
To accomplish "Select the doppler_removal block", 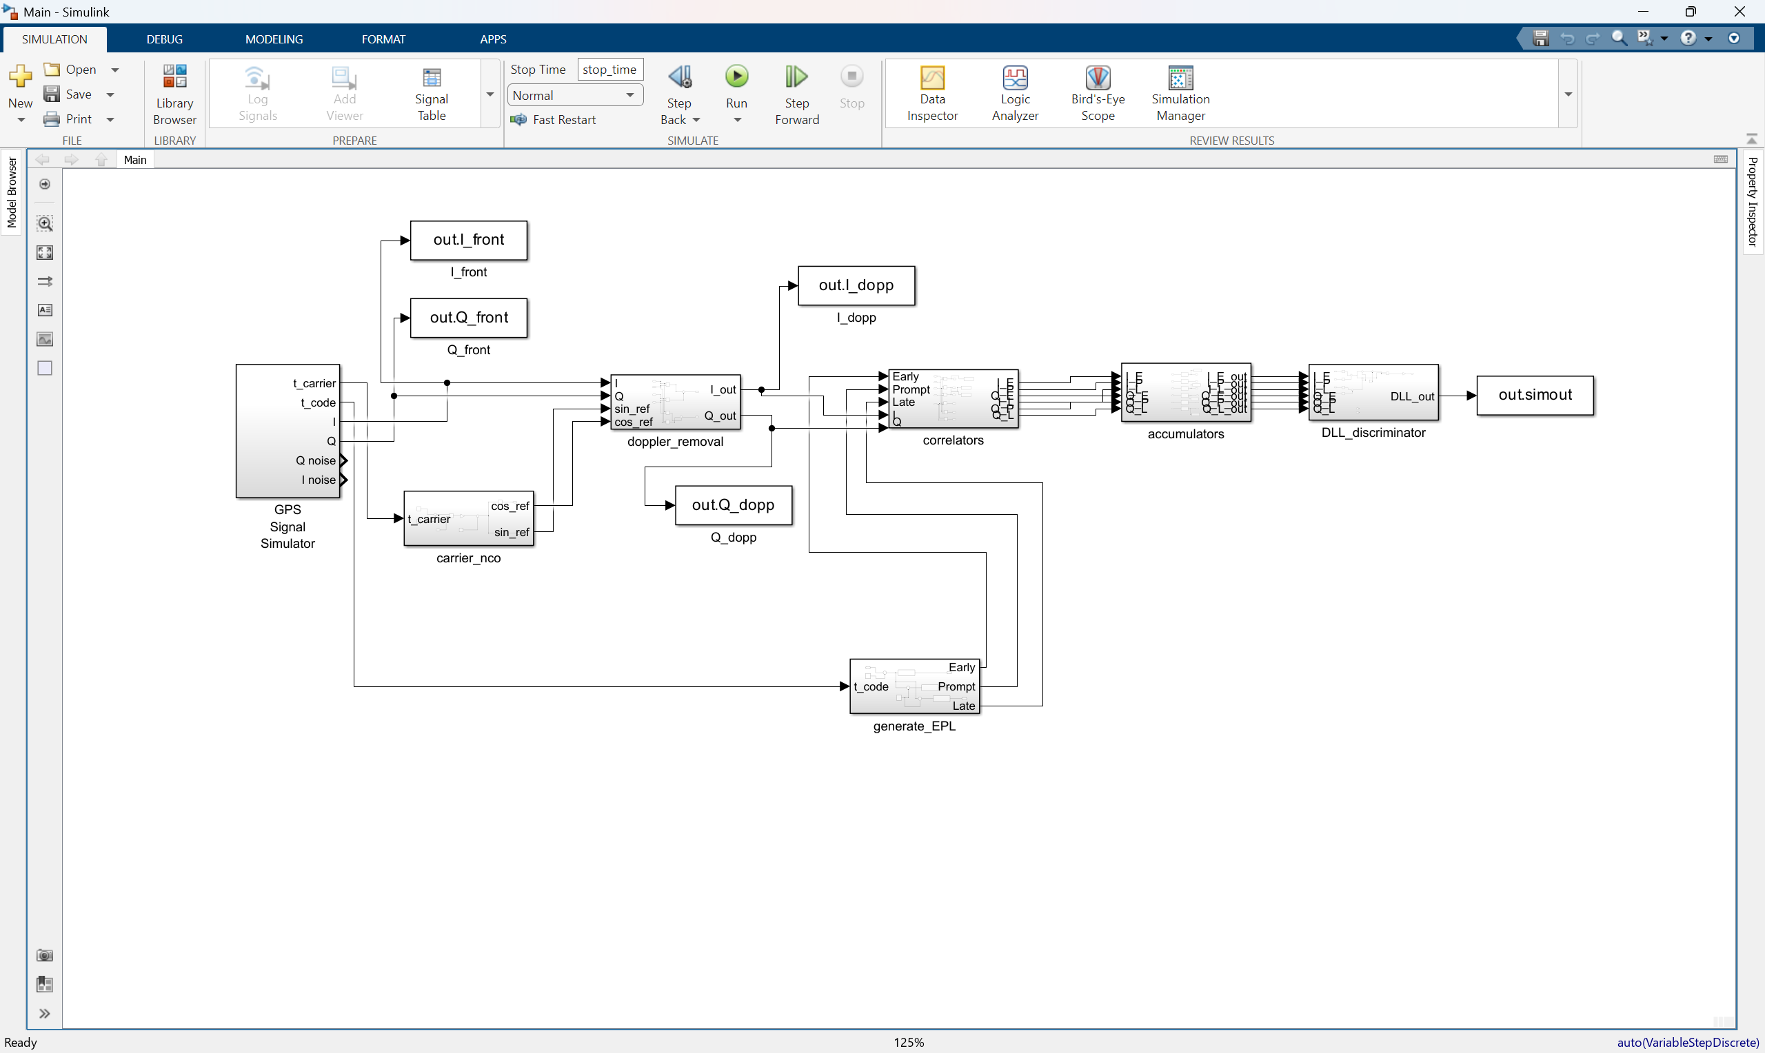I will tap(675, 402).
